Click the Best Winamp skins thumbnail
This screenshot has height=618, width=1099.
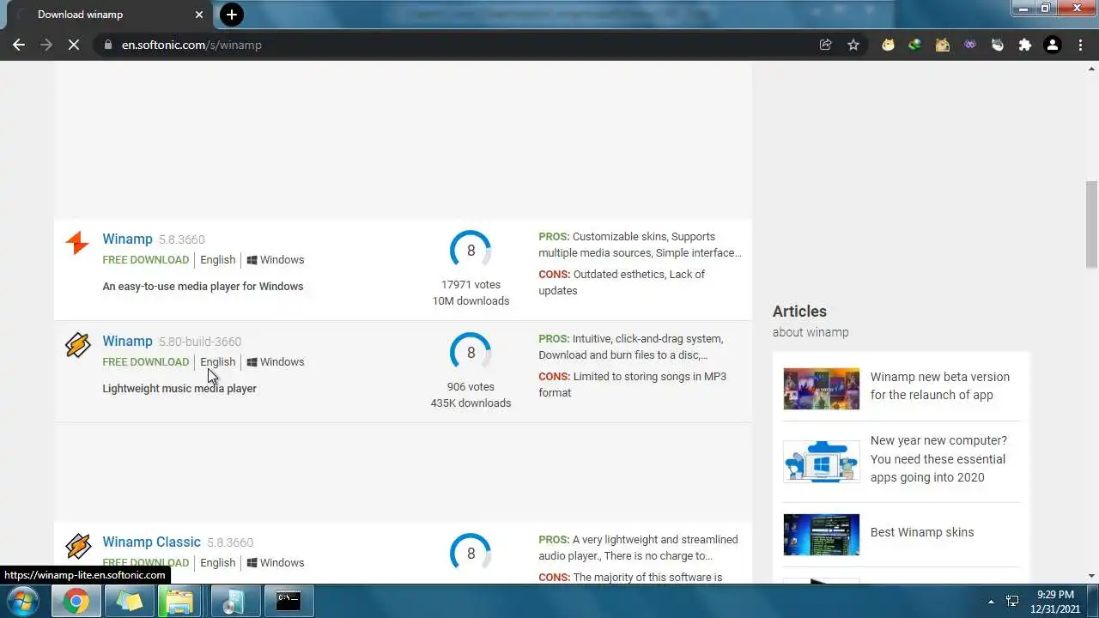tap(821, 535)
